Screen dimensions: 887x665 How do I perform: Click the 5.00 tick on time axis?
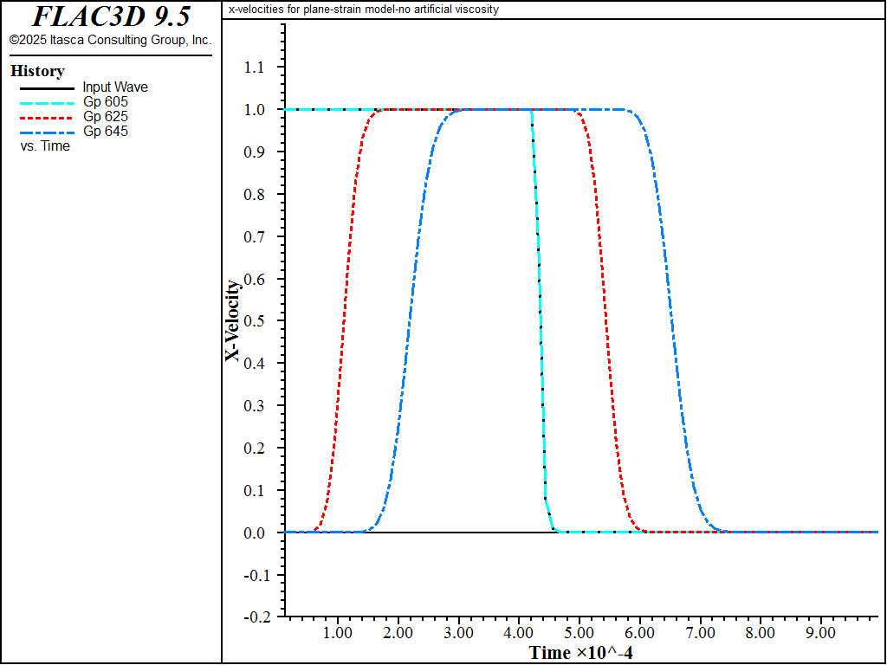579,633
